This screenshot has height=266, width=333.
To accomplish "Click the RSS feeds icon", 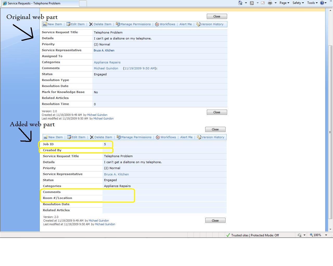I will (x=252, y=3).
